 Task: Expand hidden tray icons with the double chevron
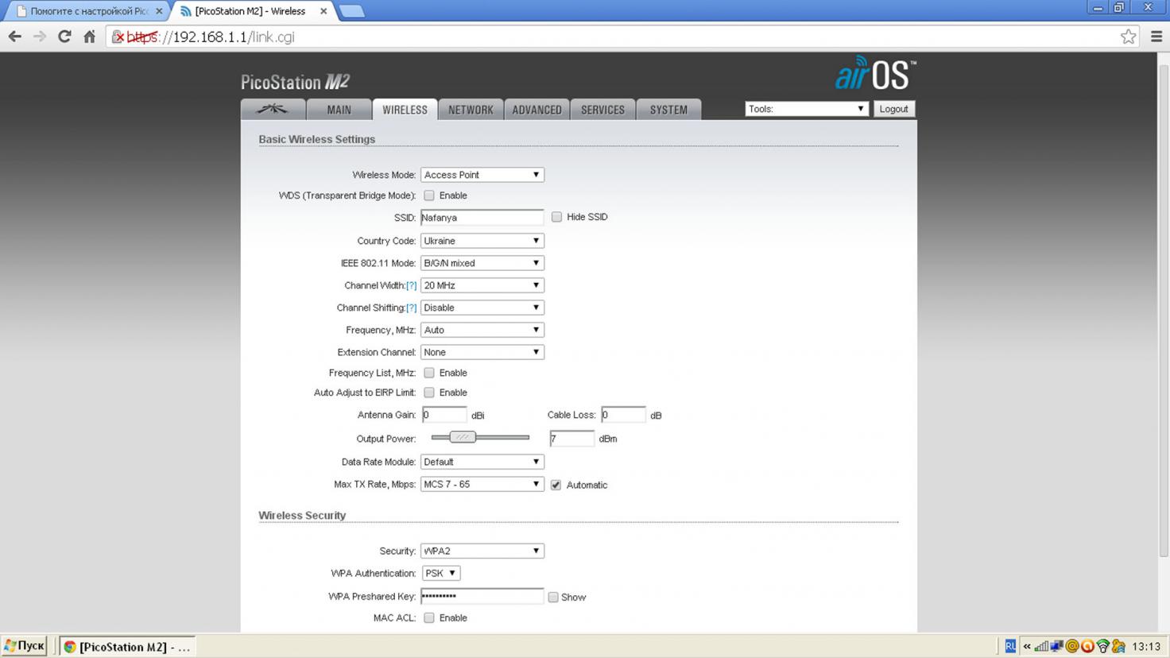[x=1027, y=647]
